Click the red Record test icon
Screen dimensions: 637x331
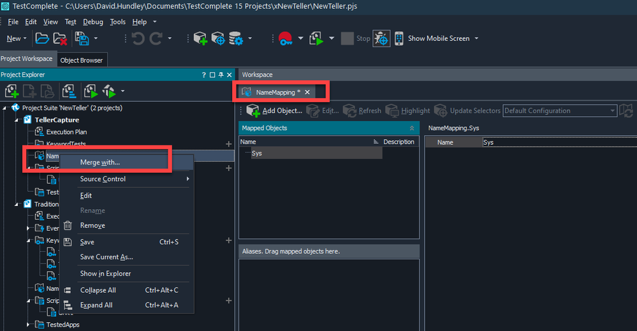[284, 38]
